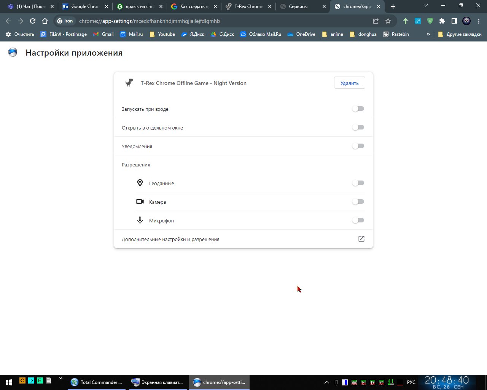
Task: Switch to the T-Rex Chrome tab
Action: click(248, 6)
